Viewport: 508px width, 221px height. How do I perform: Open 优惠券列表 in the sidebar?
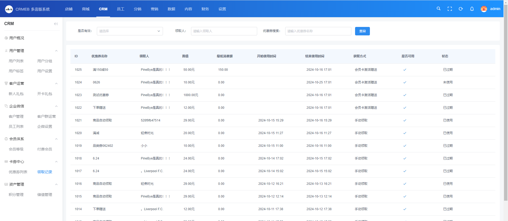tap(18, 172)
